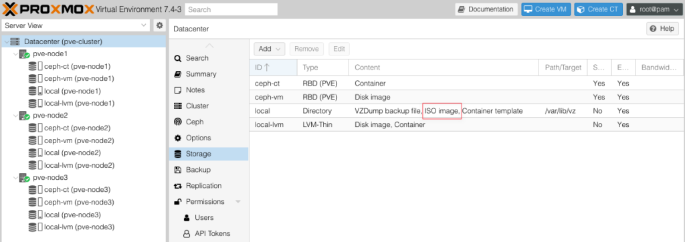Click ceph-vm (pve-node1) storage icon
This screenshot has height=242, width=685.
click(x=35, y=79)
